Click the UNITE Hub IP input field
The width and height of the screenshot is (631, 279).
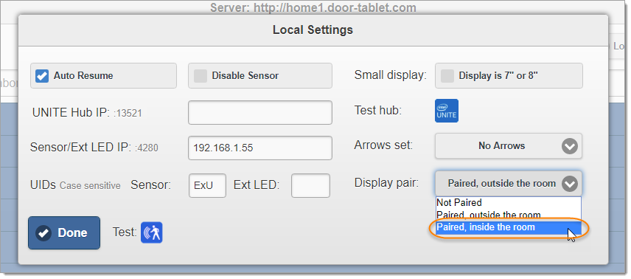tap(260, 112)
